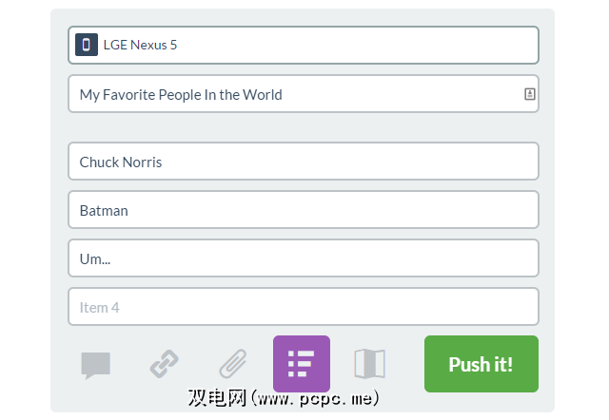Open the contact icon in title field
609x420 pixels.
pyautogui.click(x=529, y=94)
